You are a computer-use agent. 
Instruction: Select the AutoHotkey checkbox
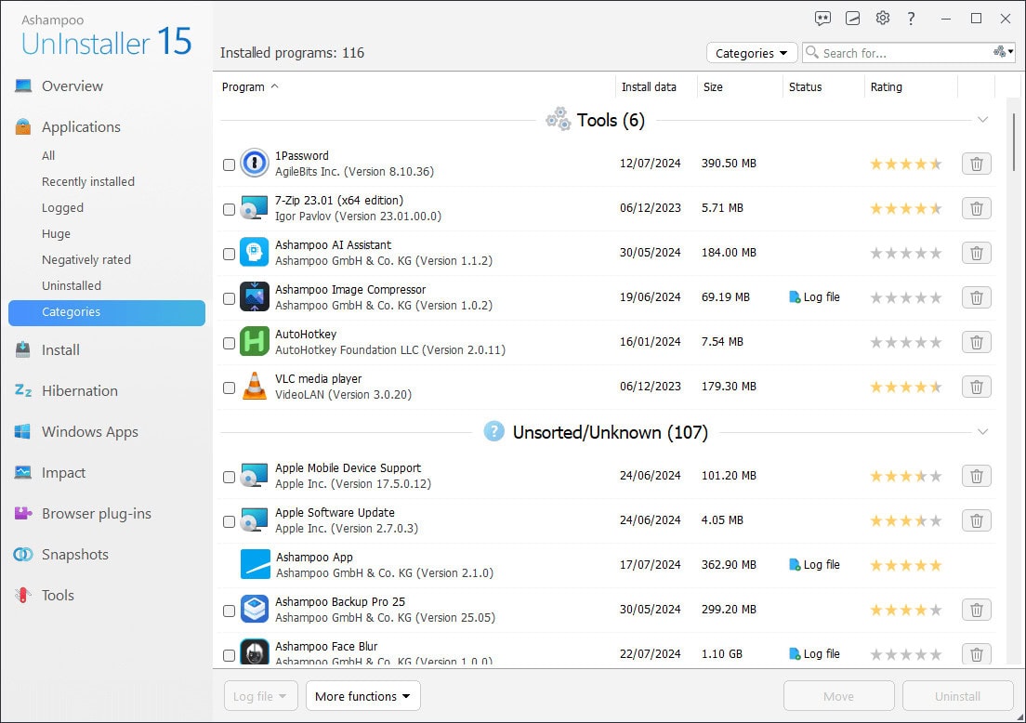click(229, 343)
